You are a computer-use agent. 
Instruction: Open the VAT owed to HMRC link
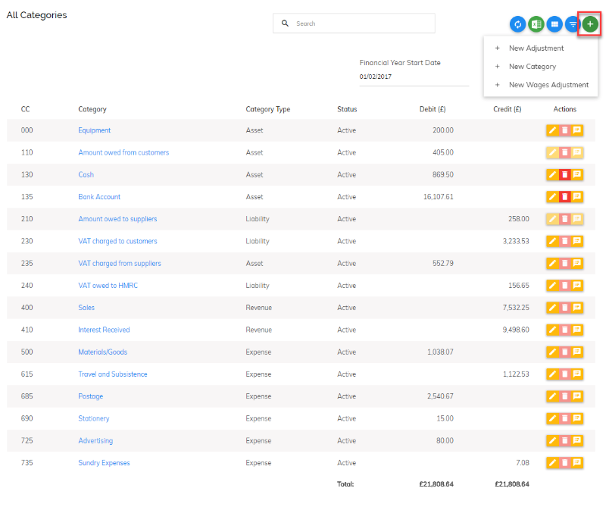pyautogui.click(x=108, y=285)
